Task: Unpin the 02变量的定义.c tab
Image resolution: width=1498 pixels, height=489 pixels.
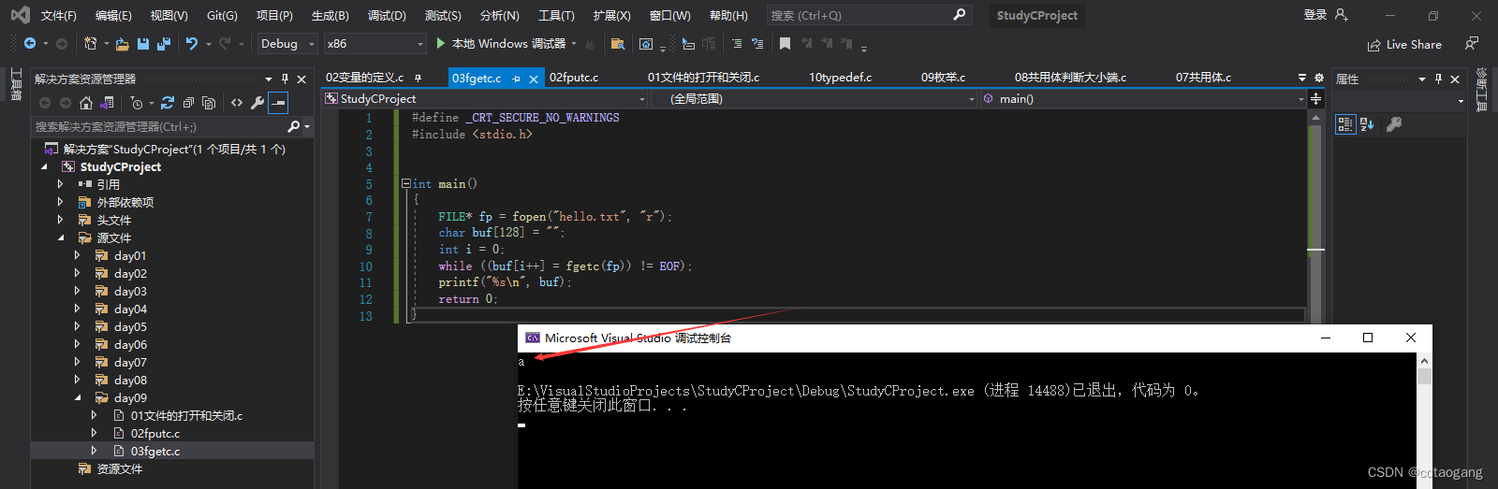Action: click(x=418, y=78)
